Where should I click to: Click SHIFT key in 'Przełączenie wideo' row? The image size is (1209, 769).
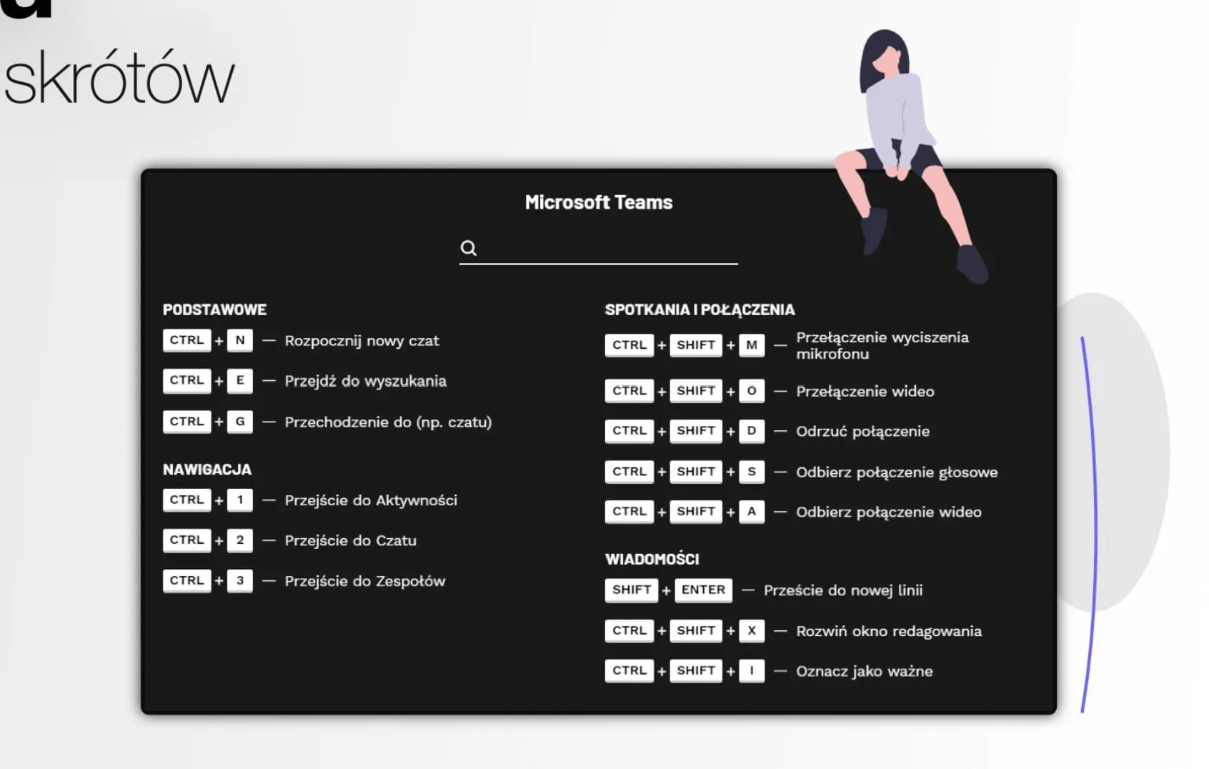coord(696,391)
